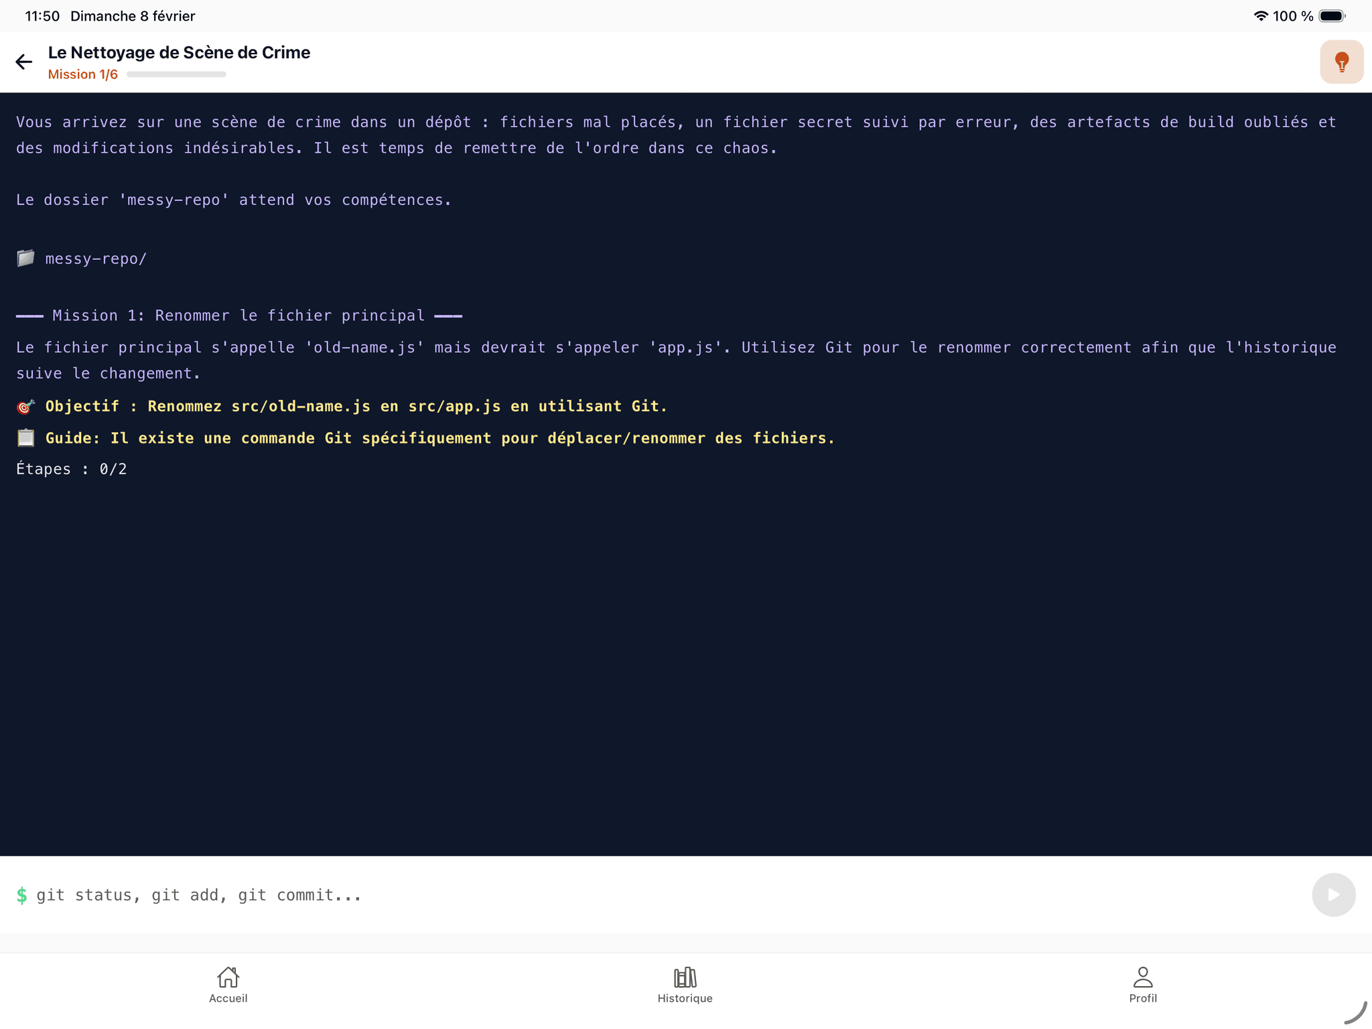
Task: Click the Mission 1/6 label
Action: pyautogui.click(x=82, y=74)
